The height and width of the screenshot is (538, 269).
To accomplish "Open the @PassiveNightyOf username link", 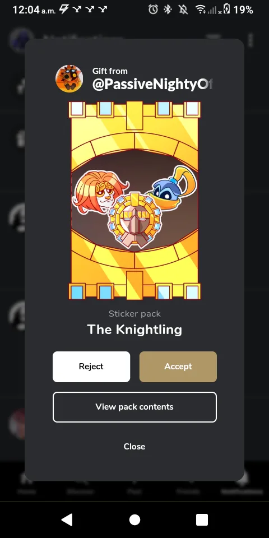I will coord(152,85).
